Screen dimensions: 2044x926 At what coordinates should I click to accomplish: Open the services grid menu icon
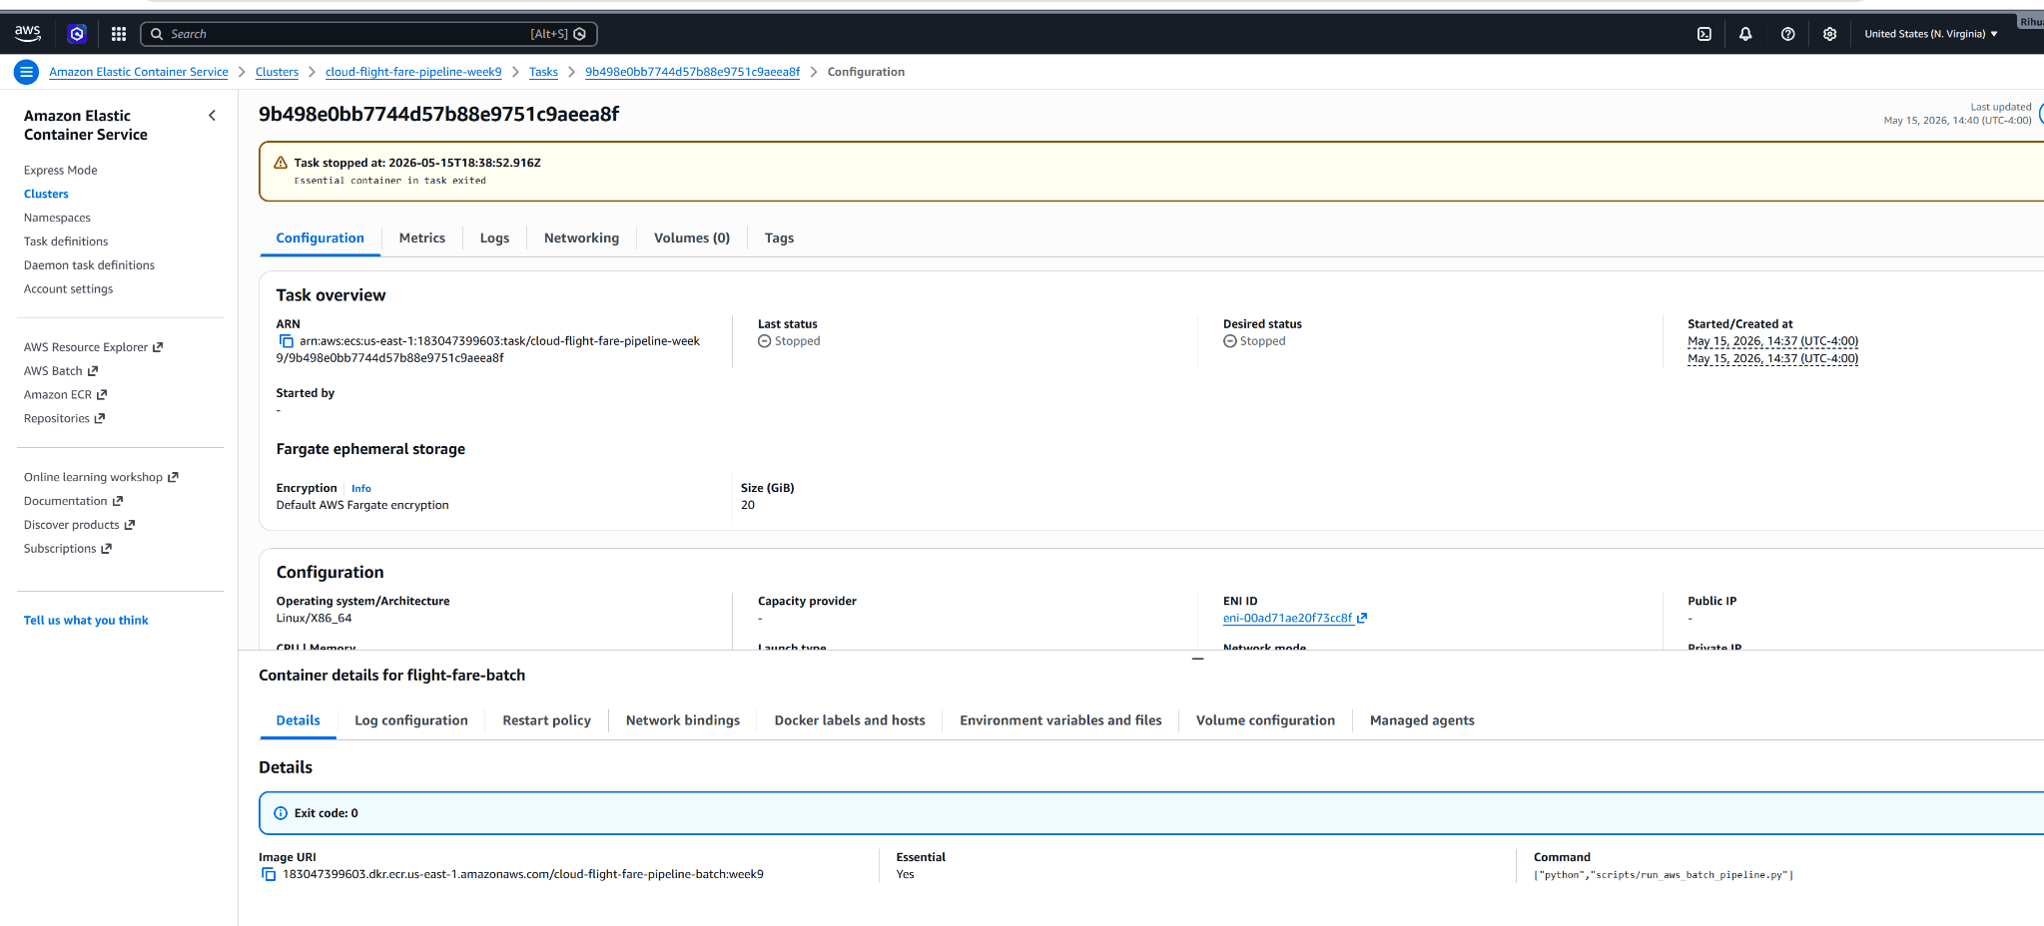(119, 34)
